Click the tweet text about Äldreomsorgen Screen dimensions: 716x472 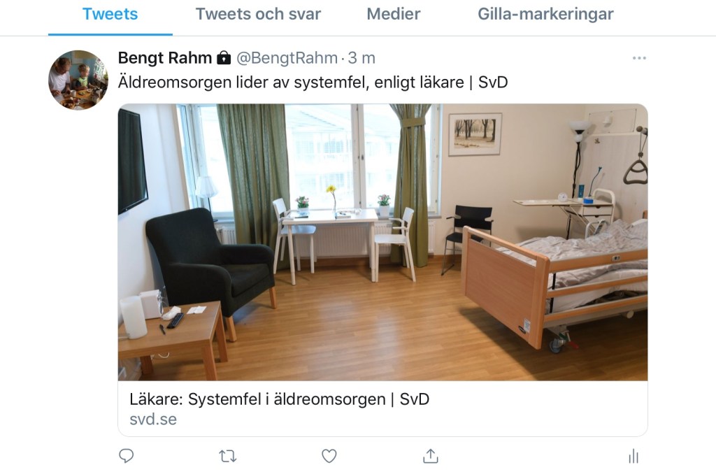pos(313,83)
